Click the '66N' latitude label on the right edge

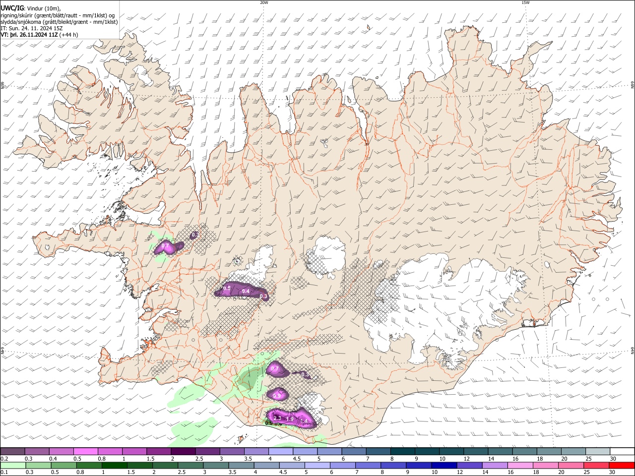(x=633, y=85)
